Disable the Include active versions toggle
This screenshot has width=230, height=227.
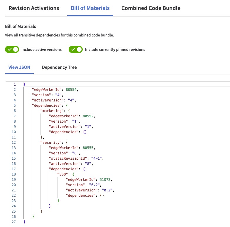tap(12, 50)
